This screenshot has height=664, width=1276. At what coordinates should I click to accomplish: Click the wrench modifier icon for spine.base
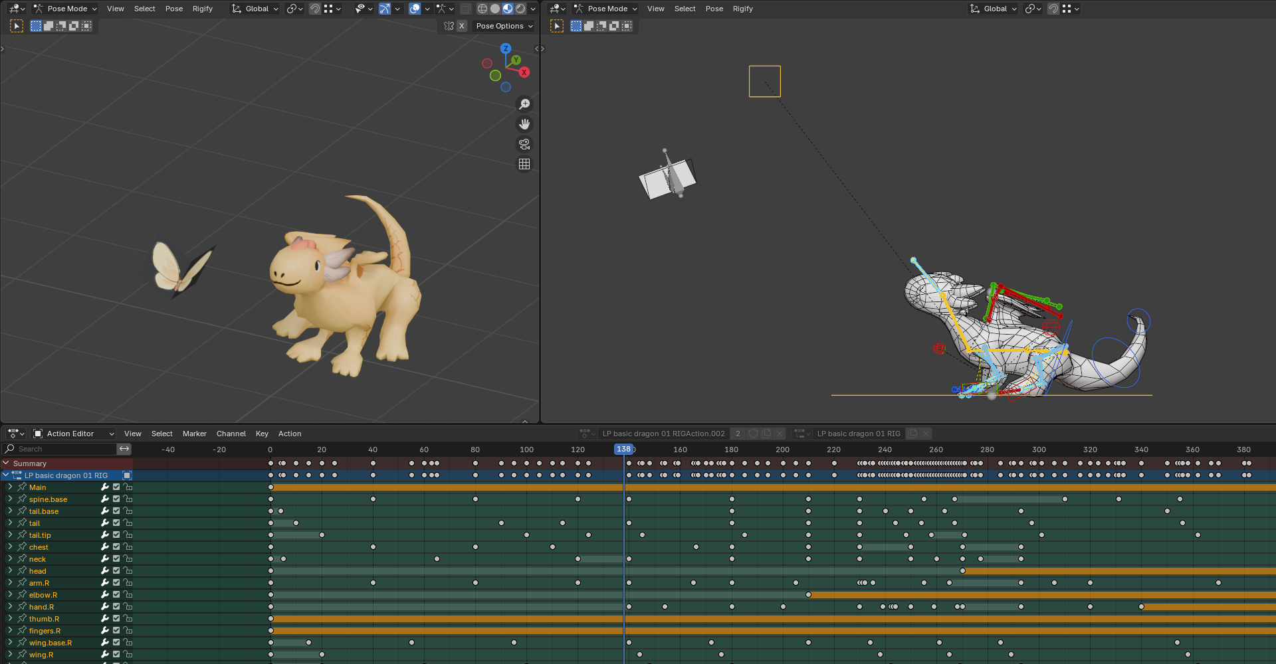click(x=104, y=499)
